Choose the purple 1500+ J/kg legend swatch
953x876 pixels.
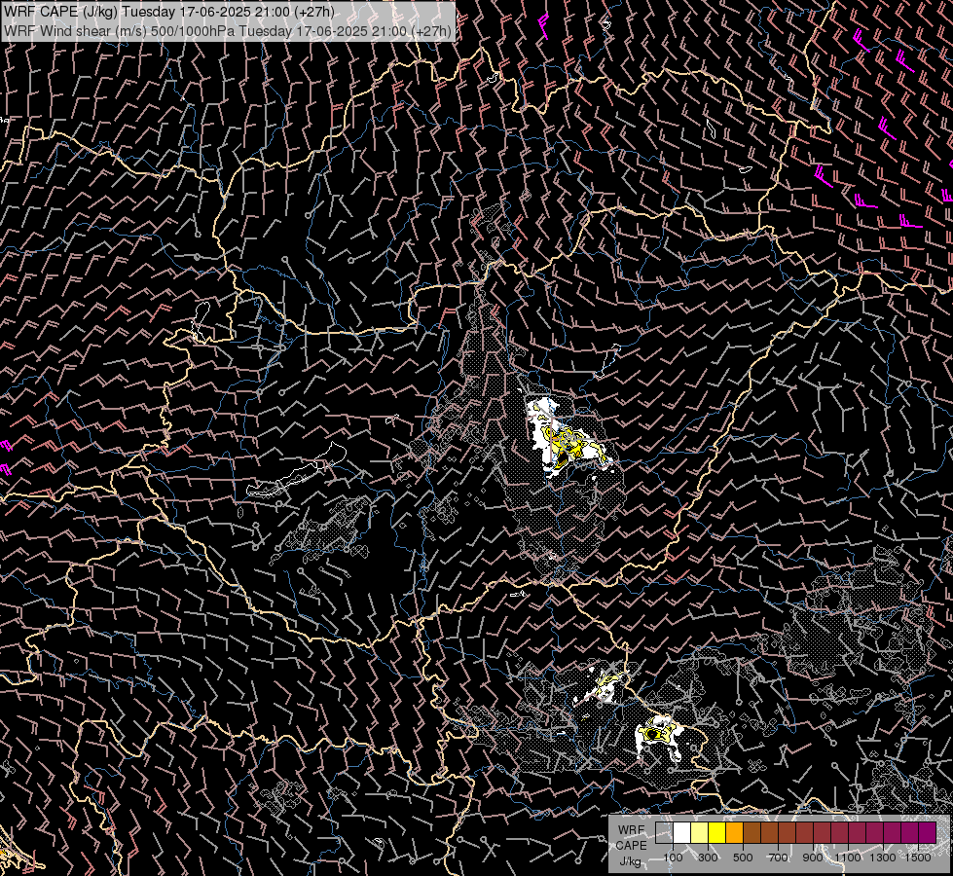pos(927,833)
